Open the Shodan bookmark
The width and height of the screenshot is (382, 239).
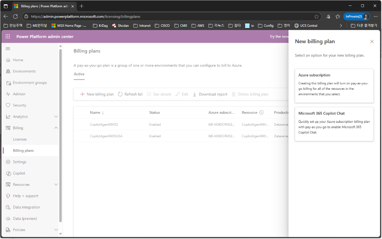[120, 26]
